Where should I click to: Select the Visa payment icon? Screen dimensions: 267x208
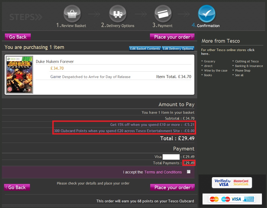tap(237, 199)
